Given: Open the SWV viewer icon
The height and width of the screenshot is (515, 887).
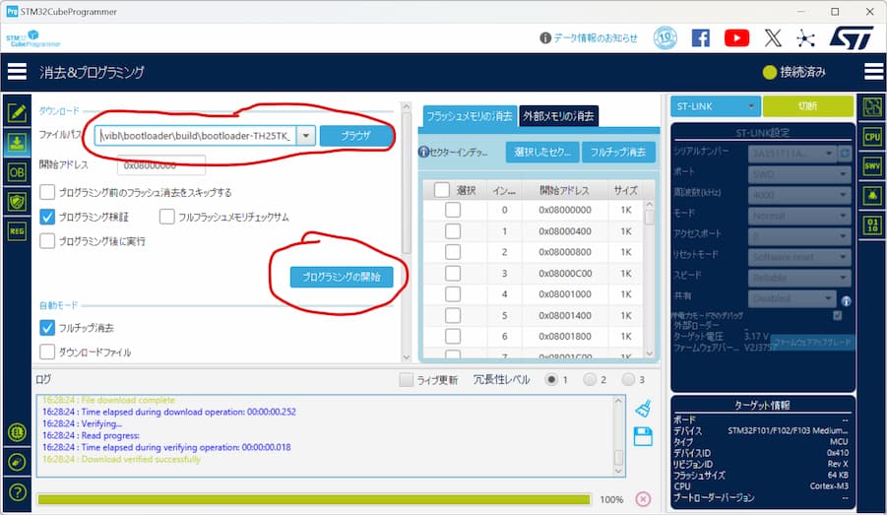Looking at the screenshot, I should tap(871, 165).
